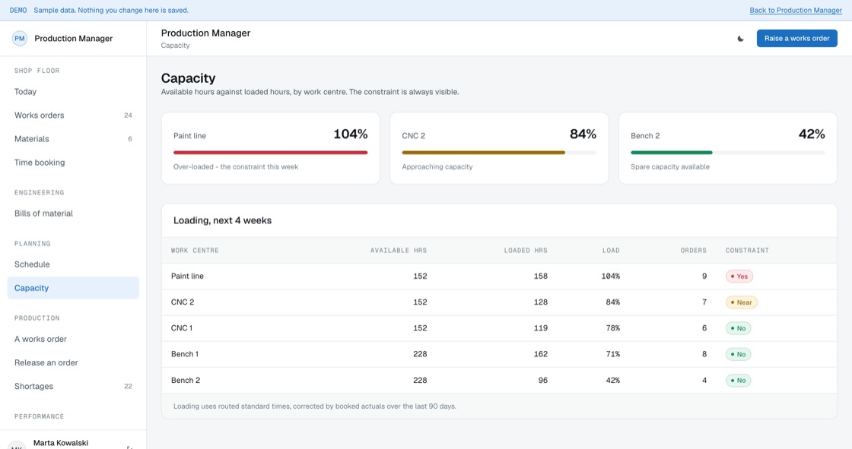Screen dimensions: 852x449
Task: Click the Marta Kowalski user name
Action: (x=60, y=443)
